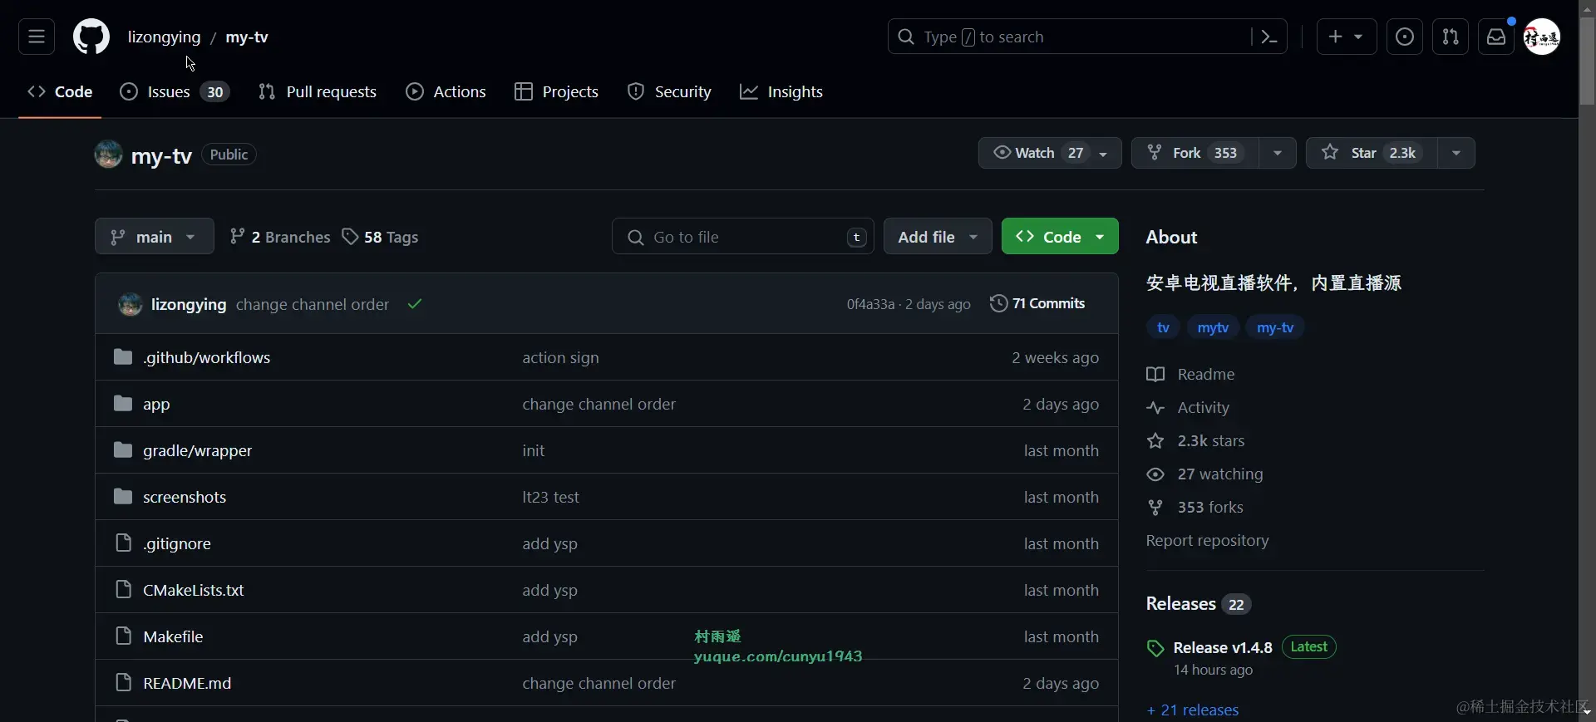The image size is (1596, 722).
Task: Open the hamburger navigation menu
Action: click(x=37, y=37)
